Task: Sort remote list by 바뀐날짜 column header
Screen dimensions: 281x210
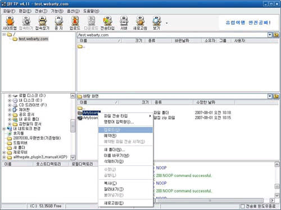Action: point(187,41)
